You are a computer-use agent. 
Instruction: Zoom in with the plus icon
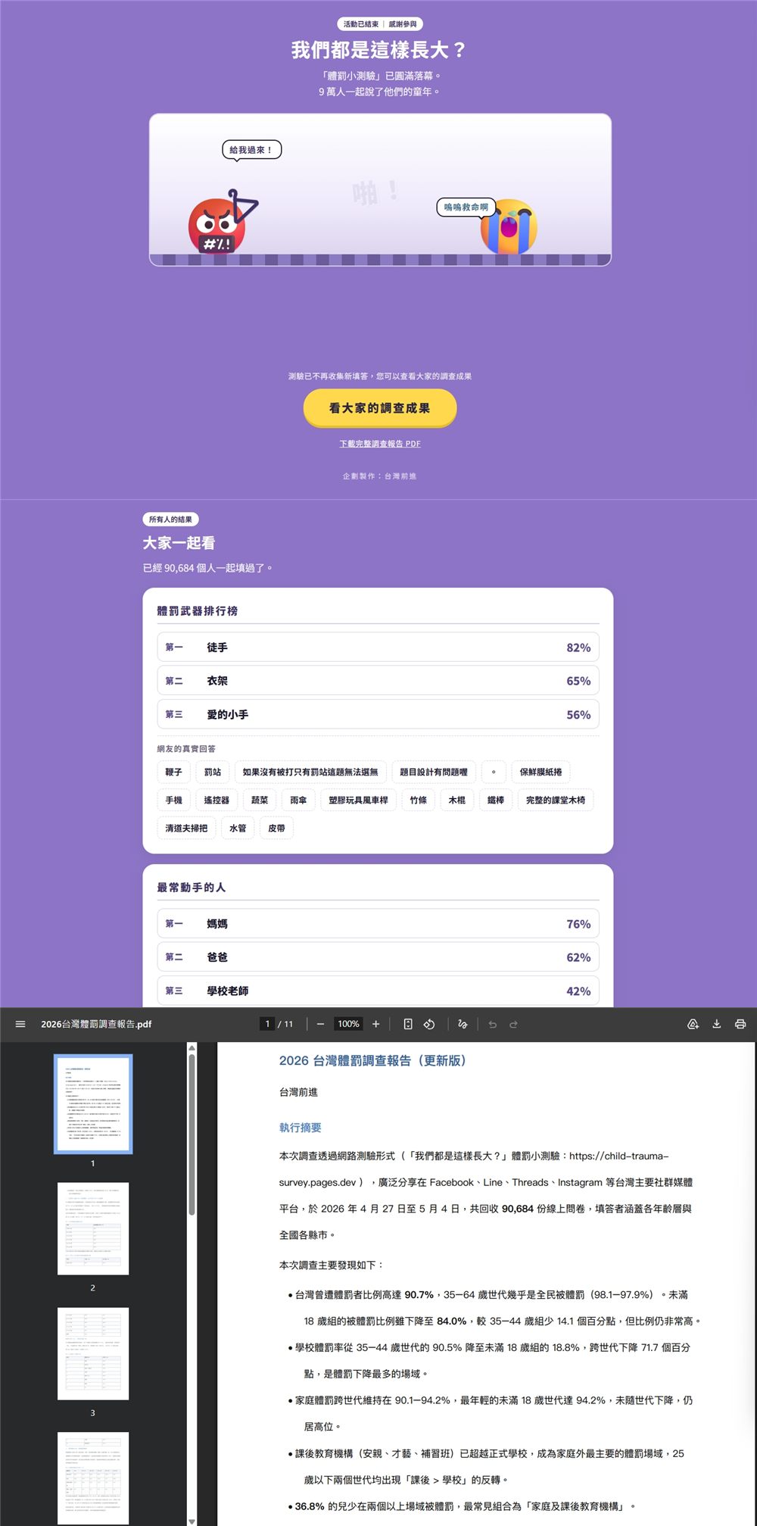pyautogui.click(x=375, y=1024)
